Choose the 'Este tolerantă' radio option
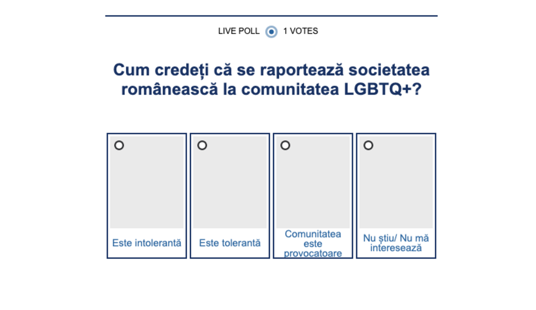Viewport: 536px width, 310px height. (202, 146)
